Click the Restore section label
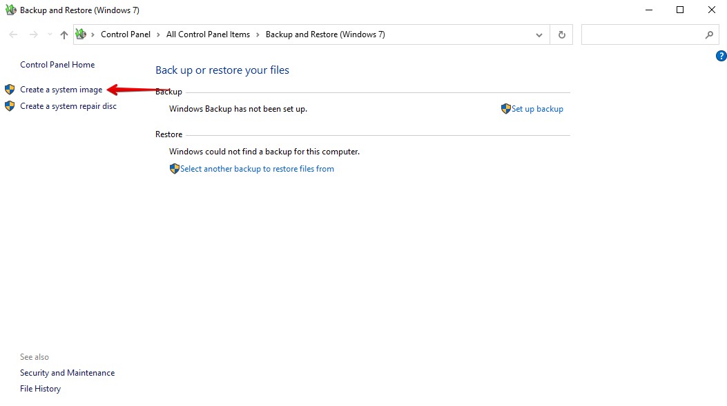This screenshot has width=727, height=406. (168, 134)
